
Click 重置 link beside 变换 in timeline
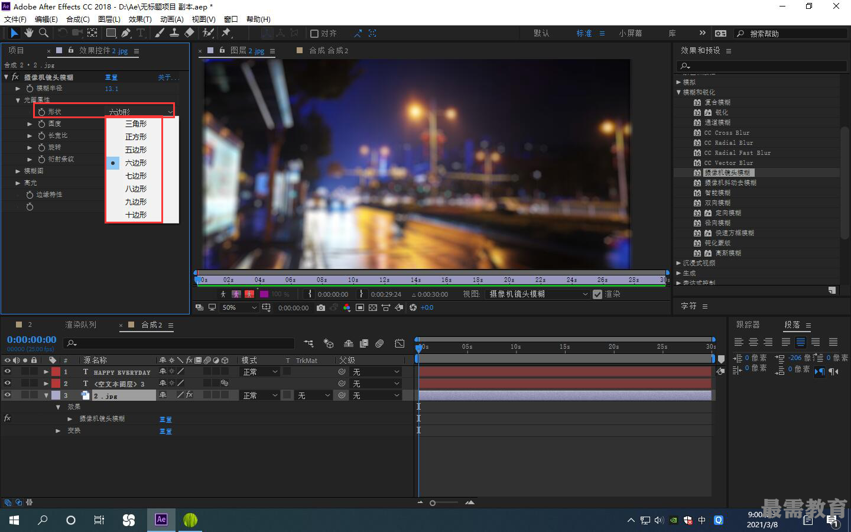165,431
